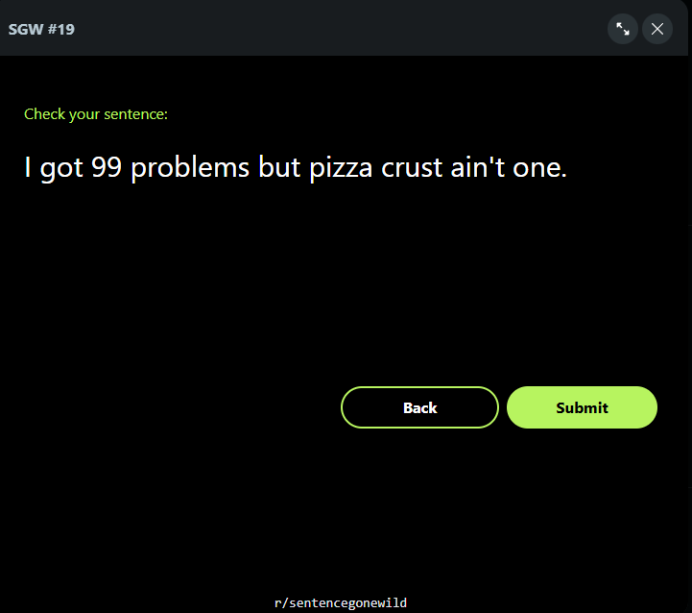
Task: Select the 'SGW' text in the header
Action: [26, 30]
